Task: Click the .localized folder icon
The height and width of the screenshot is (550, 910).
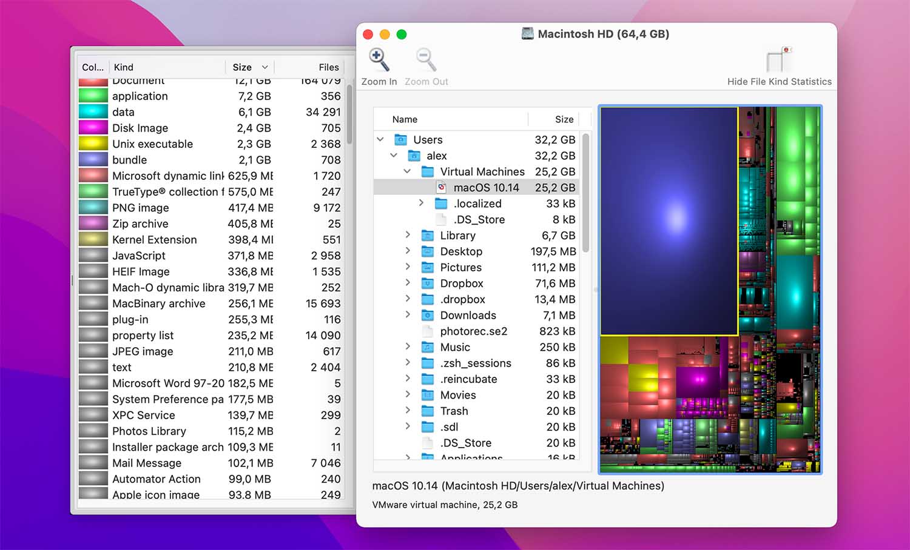Action: [441, 204]
